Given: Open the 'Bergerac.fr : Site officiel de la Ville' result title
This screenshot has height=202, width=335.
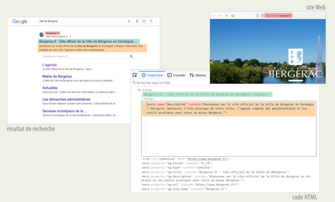Looking at the screenshot, I should (88, 41).
